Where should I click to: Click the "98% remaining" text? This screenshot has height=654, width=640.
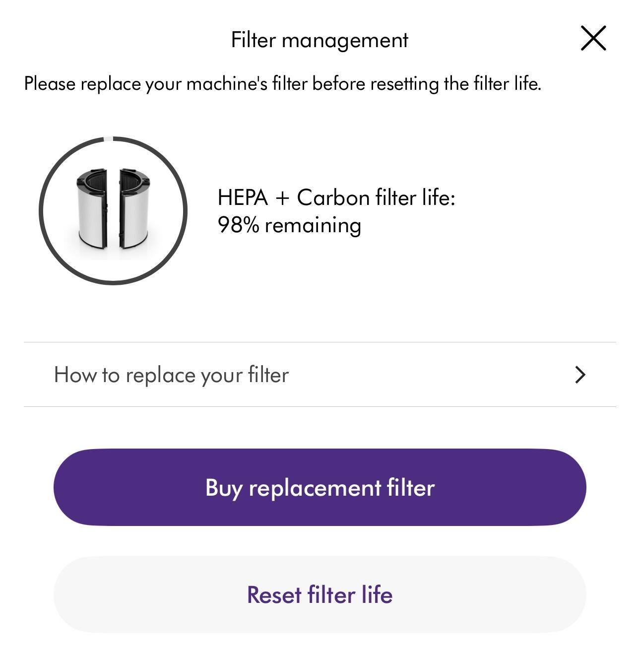point(289,225)
